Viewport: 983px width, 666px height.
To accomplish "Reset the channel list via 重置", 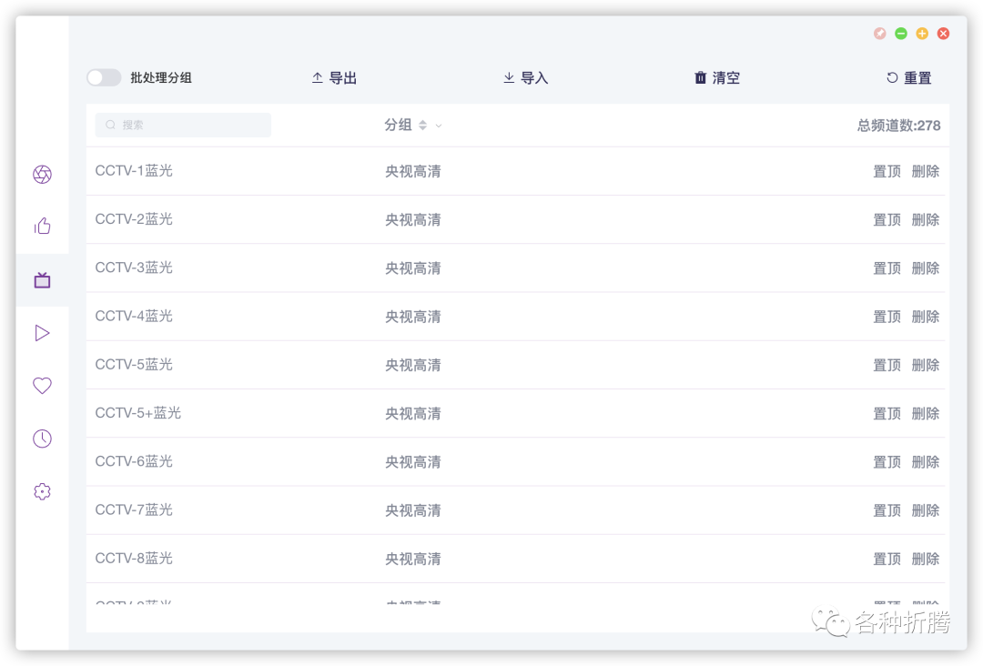I will click(917, 77).
